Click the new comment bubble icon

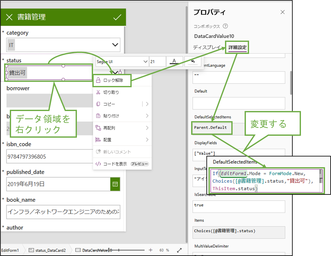(98, 152)
